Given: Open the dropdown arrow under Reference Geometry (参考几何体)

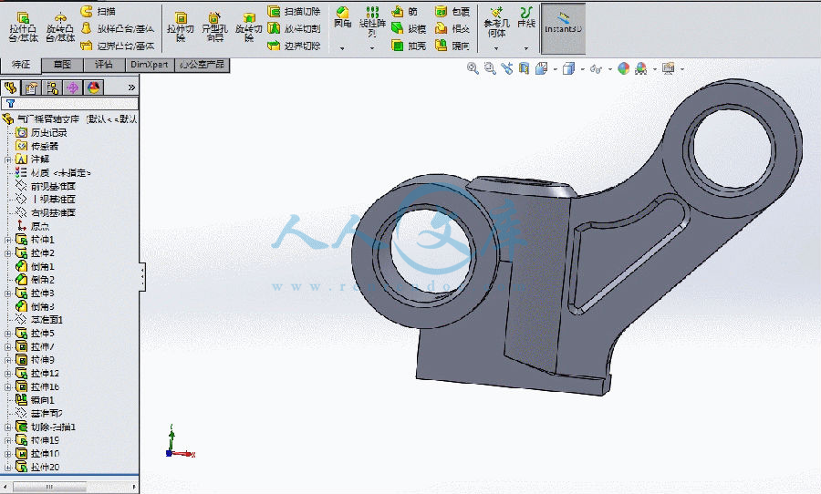Looking at the screenshot, I should (x=496, y=48).
